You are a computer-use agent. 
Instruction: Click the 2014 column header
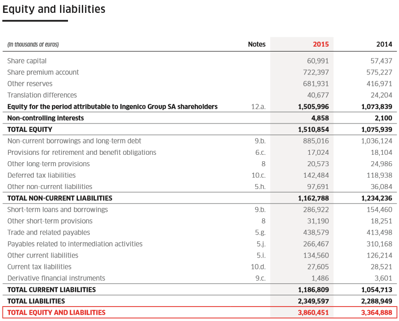(x=384, y=44)
